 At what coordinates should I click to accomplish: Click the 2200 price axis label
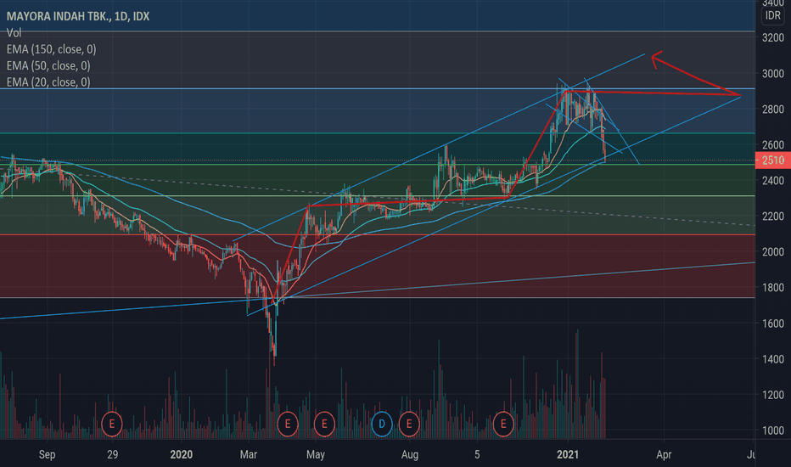coord(773,216)
